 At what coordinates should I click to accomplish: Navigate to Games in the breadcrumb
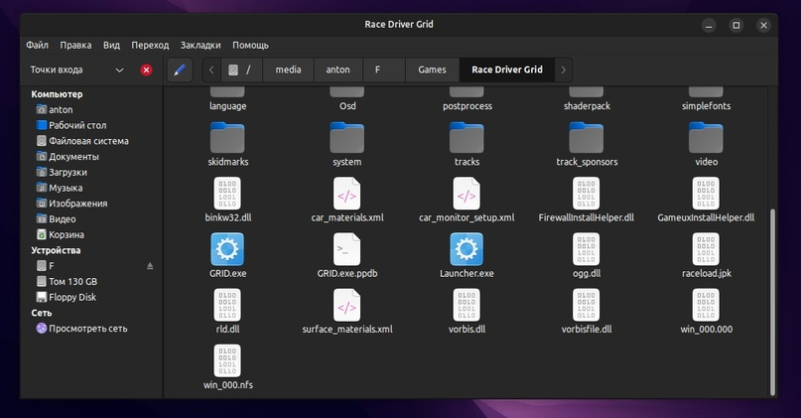click(432, 70)
